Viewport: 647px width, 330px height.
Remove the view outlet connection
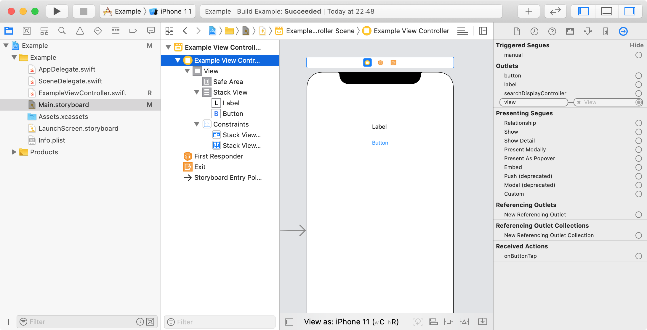[x=579, y=102]
